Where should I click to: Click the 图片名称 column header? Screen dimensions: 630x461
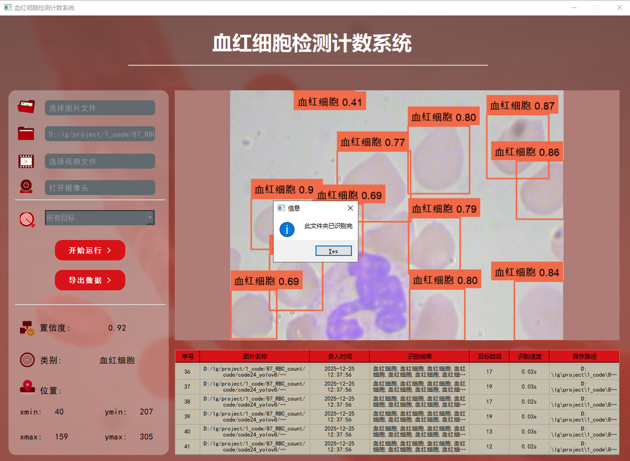coord(255,356)
